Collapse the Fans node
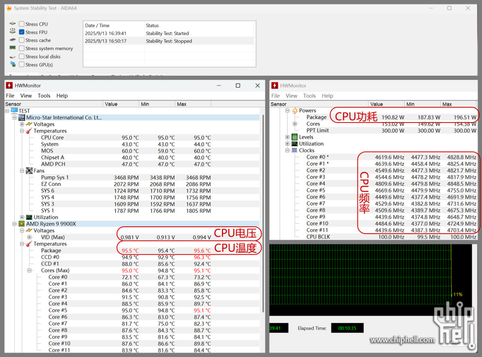The height and width of the screenshot is (357, 482). (22, 171)
